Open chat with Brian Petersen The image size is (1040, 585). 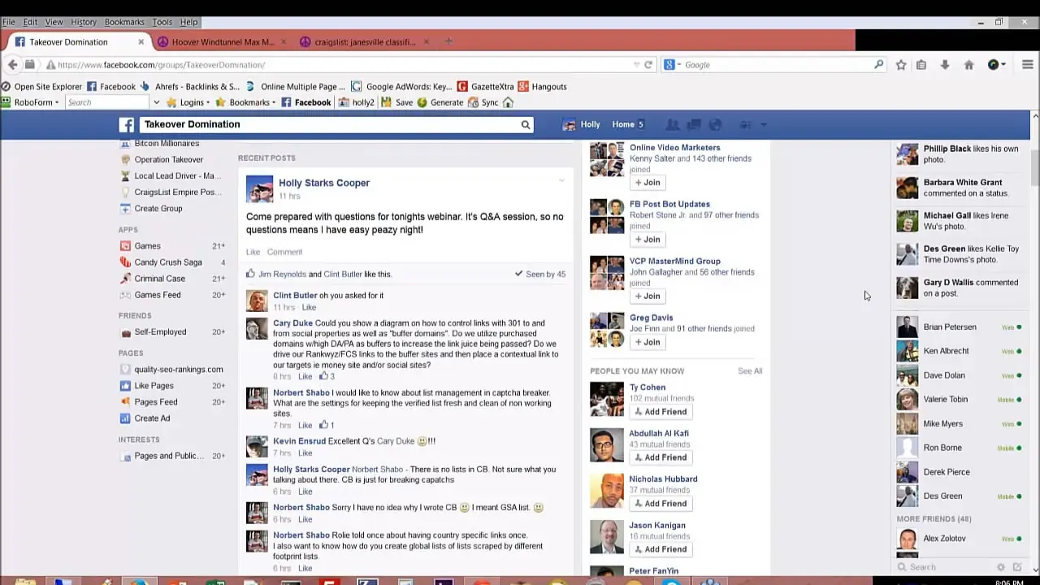tap(960, 327)
